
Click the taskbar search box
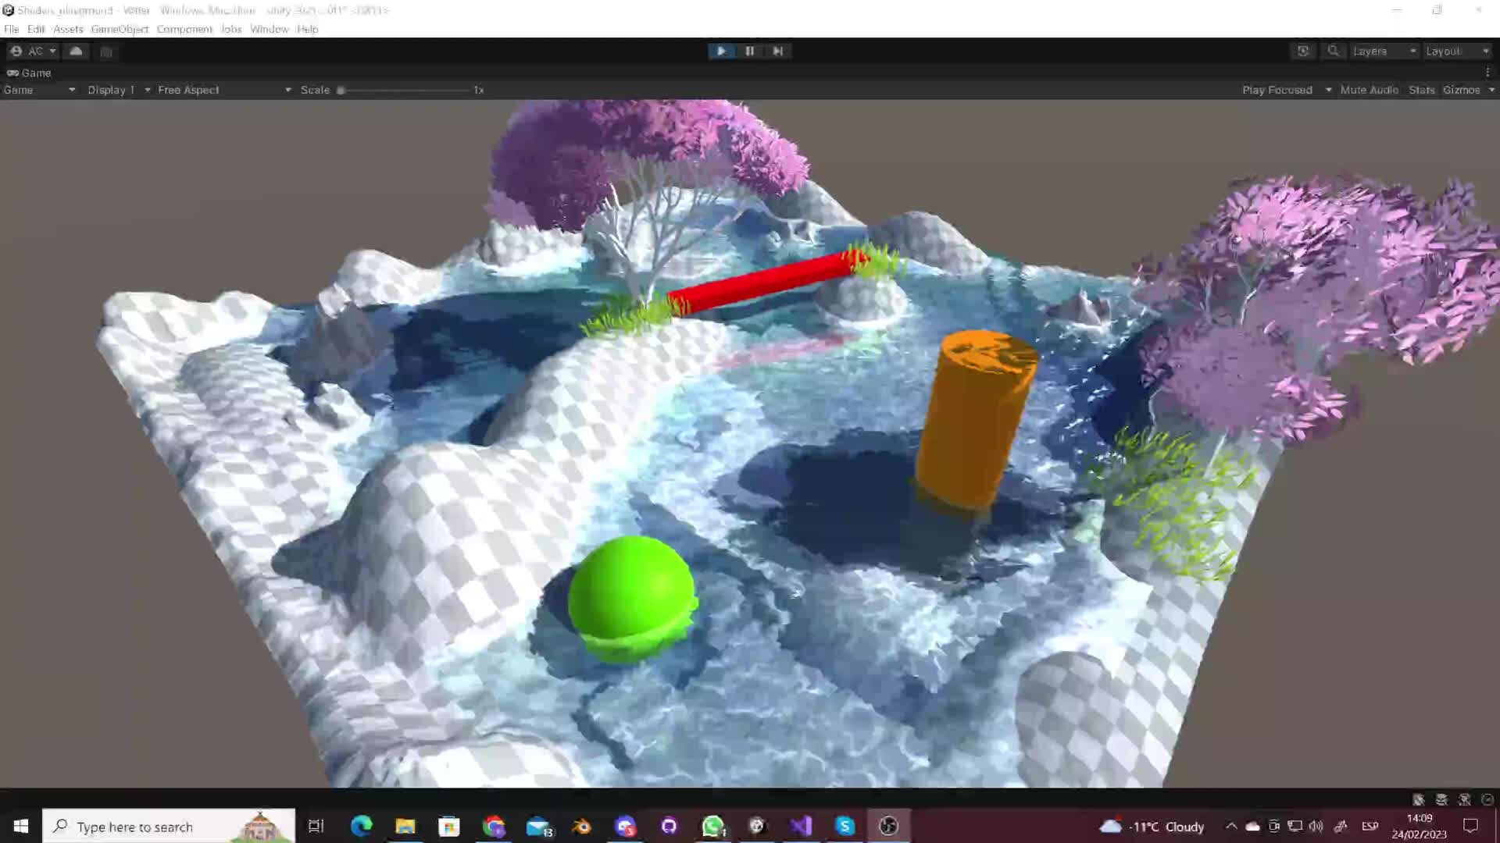(x=169, y=826)
